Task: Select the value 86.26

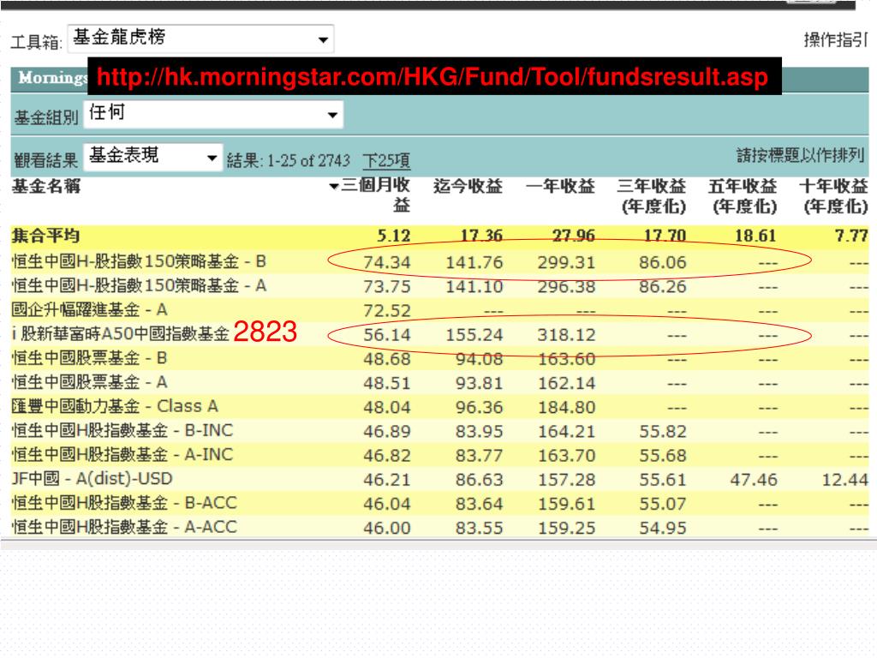Action: [663, 286]
